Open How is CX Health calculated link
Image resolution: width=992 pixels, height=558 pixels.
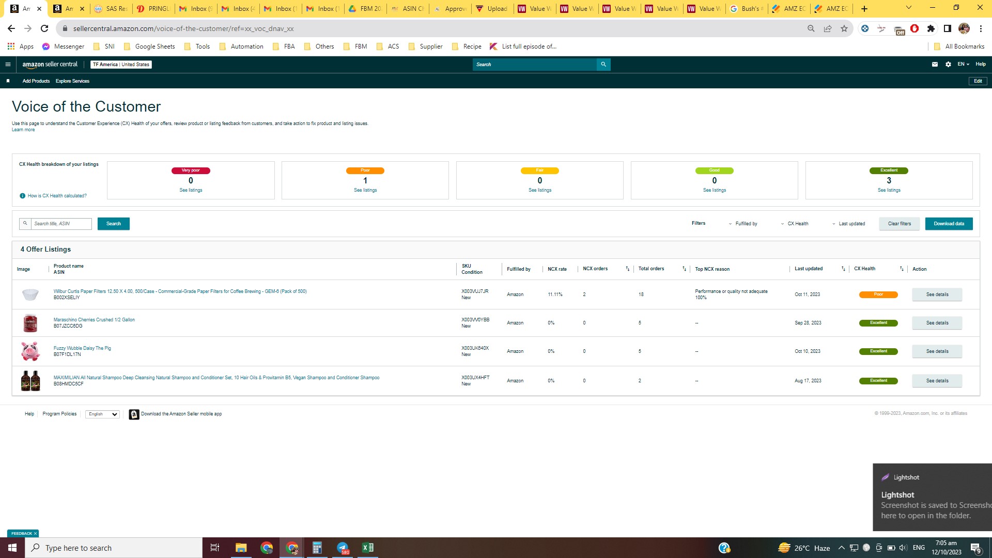click(57, 196)
